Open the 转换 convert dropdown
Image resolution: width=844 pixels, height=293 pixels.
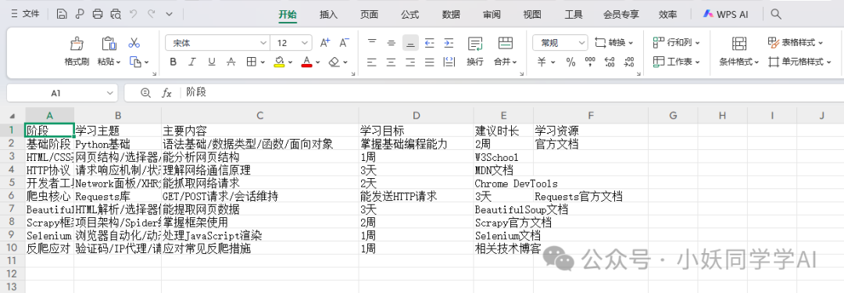coord(614,42)
